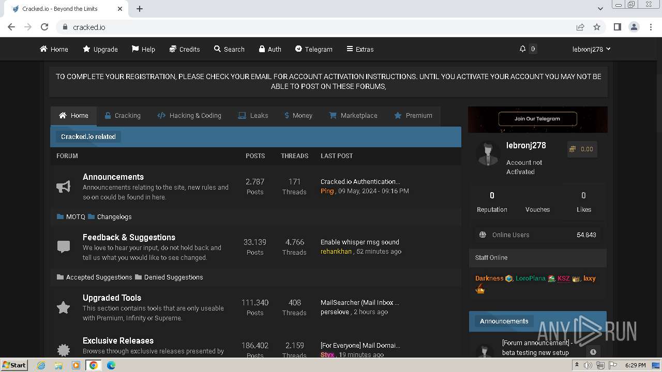This screenshot has width=662, height=372.
Task: Open Enable whisper msg sound thread
Action: [359, 242]
